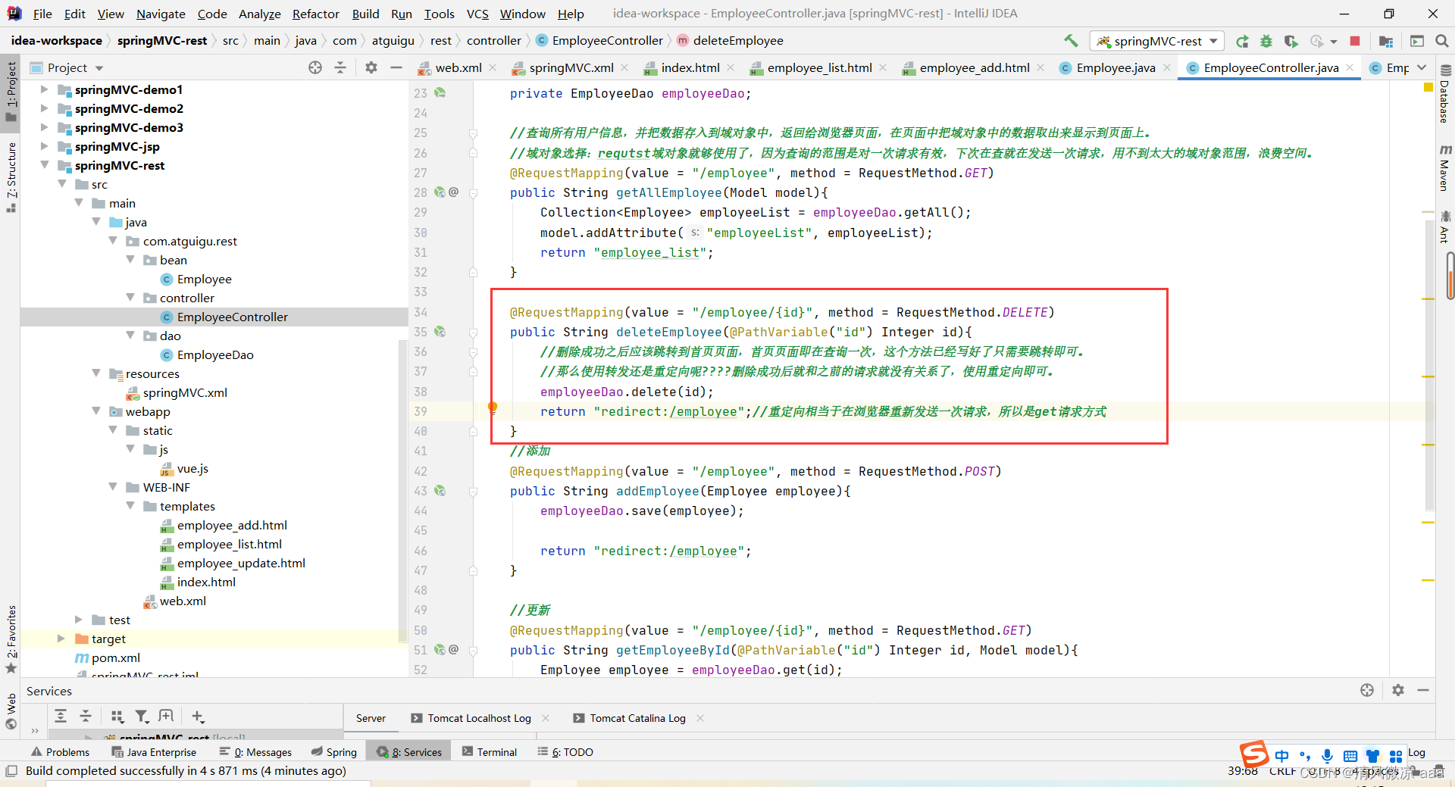
Task: Open the Services filter icon
Action: (x=142, y=716)
